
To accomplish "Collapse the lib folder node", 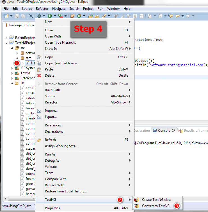I will [x=12, y=83].
